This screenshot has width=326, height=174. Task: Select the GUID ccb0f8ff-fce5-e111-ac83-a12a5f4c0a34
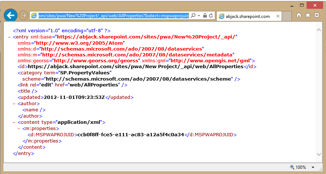pyautogui.click(x=131, y=135)
